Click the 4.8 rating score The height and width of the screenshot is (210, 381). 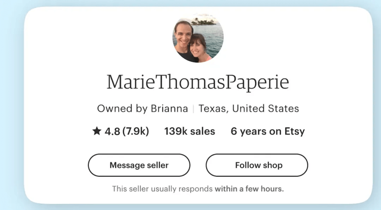coord(112,132)
